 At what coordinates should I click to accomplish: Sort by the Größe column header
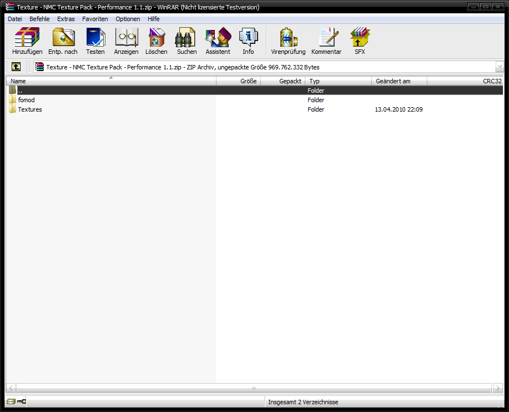tap(238, 81)
